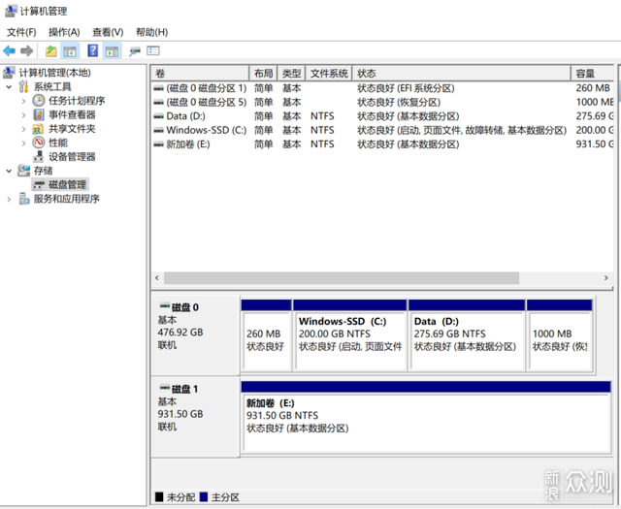Screen dimensions: 621x509
Task: Click the 未分配 black legend swatch
Action: click(159, 496)
